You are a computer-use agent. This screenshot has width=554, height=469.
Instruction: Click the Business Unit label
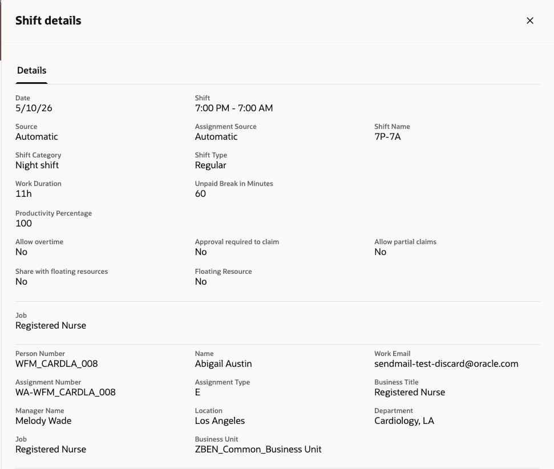click(217, 439)
